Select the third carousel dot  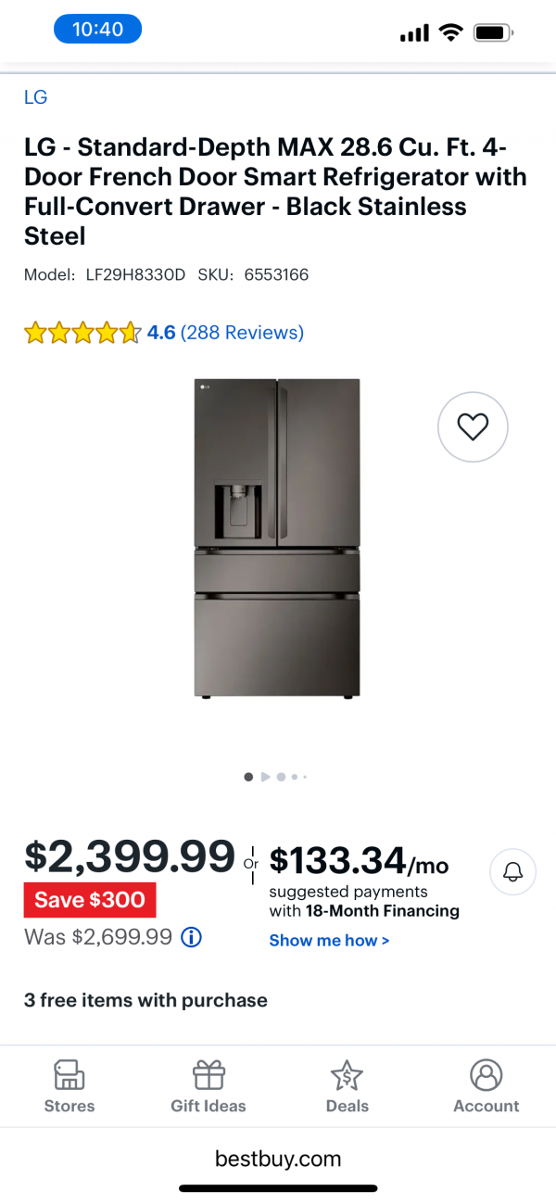click(281, 777)
